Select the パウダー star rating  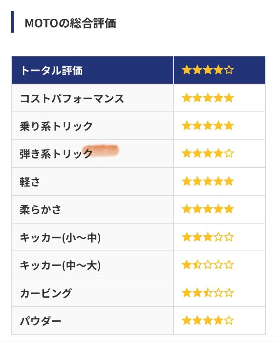tap(208, 321)
